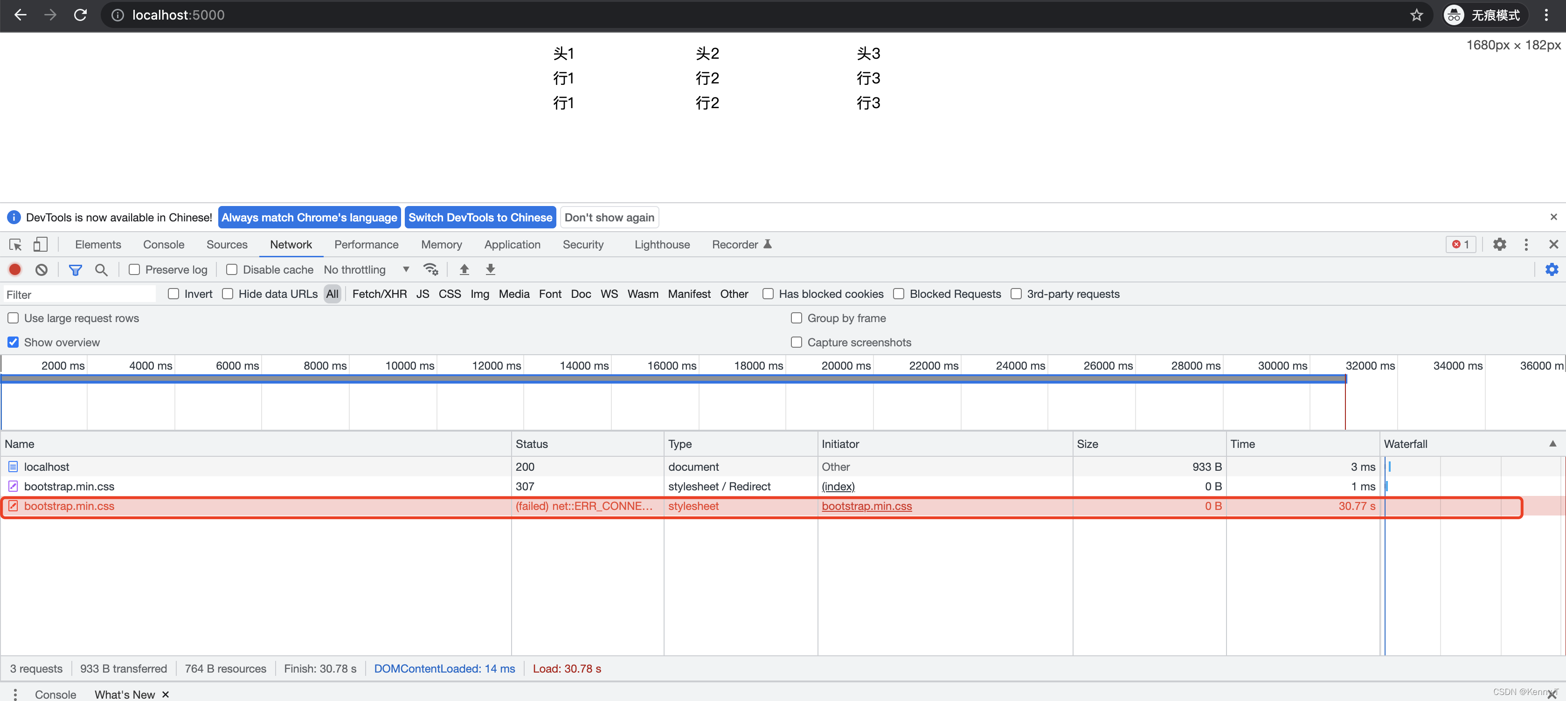
Task: Open the No throttling dropdown
Action: (x=366, y=269)
